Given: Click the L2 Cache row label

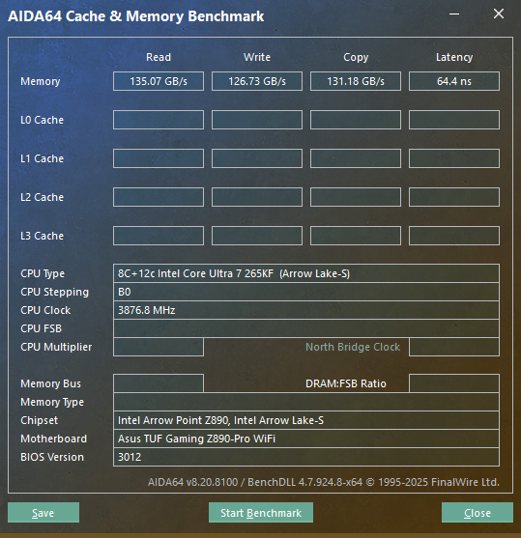Looking at the screenshot, I should (42, 197).
